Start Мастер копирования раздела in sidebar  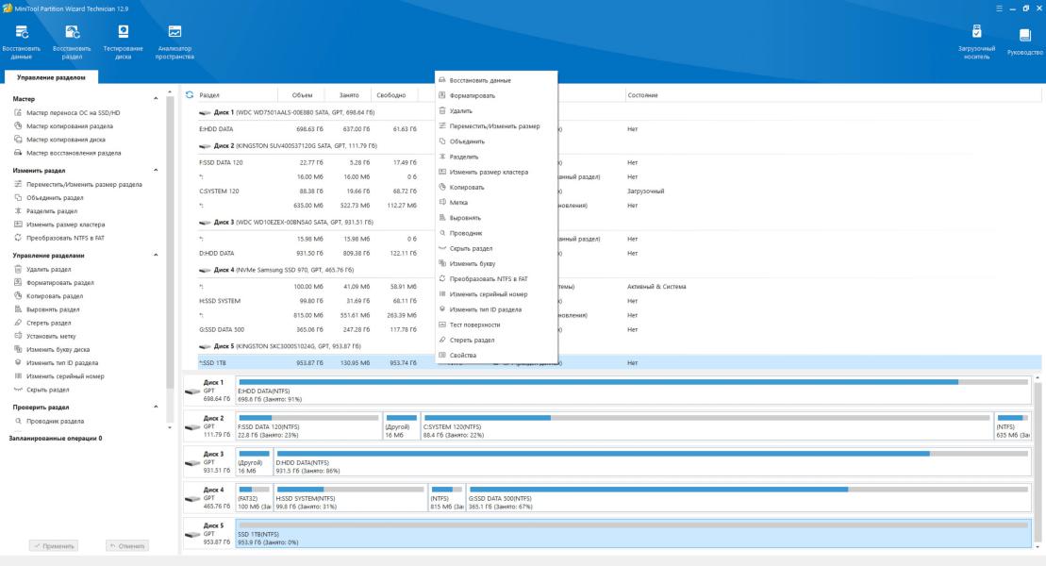point(63,126)
